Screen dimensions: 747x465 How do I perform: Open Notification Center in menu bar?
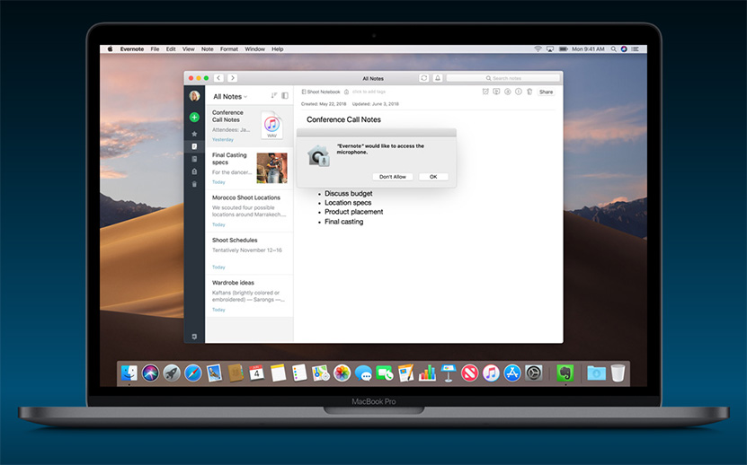635,49
